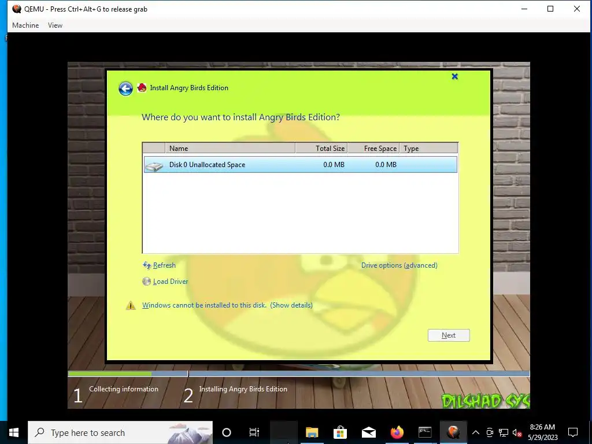Click the Refresh link
The image size is (592, 444).
point(164,265)
